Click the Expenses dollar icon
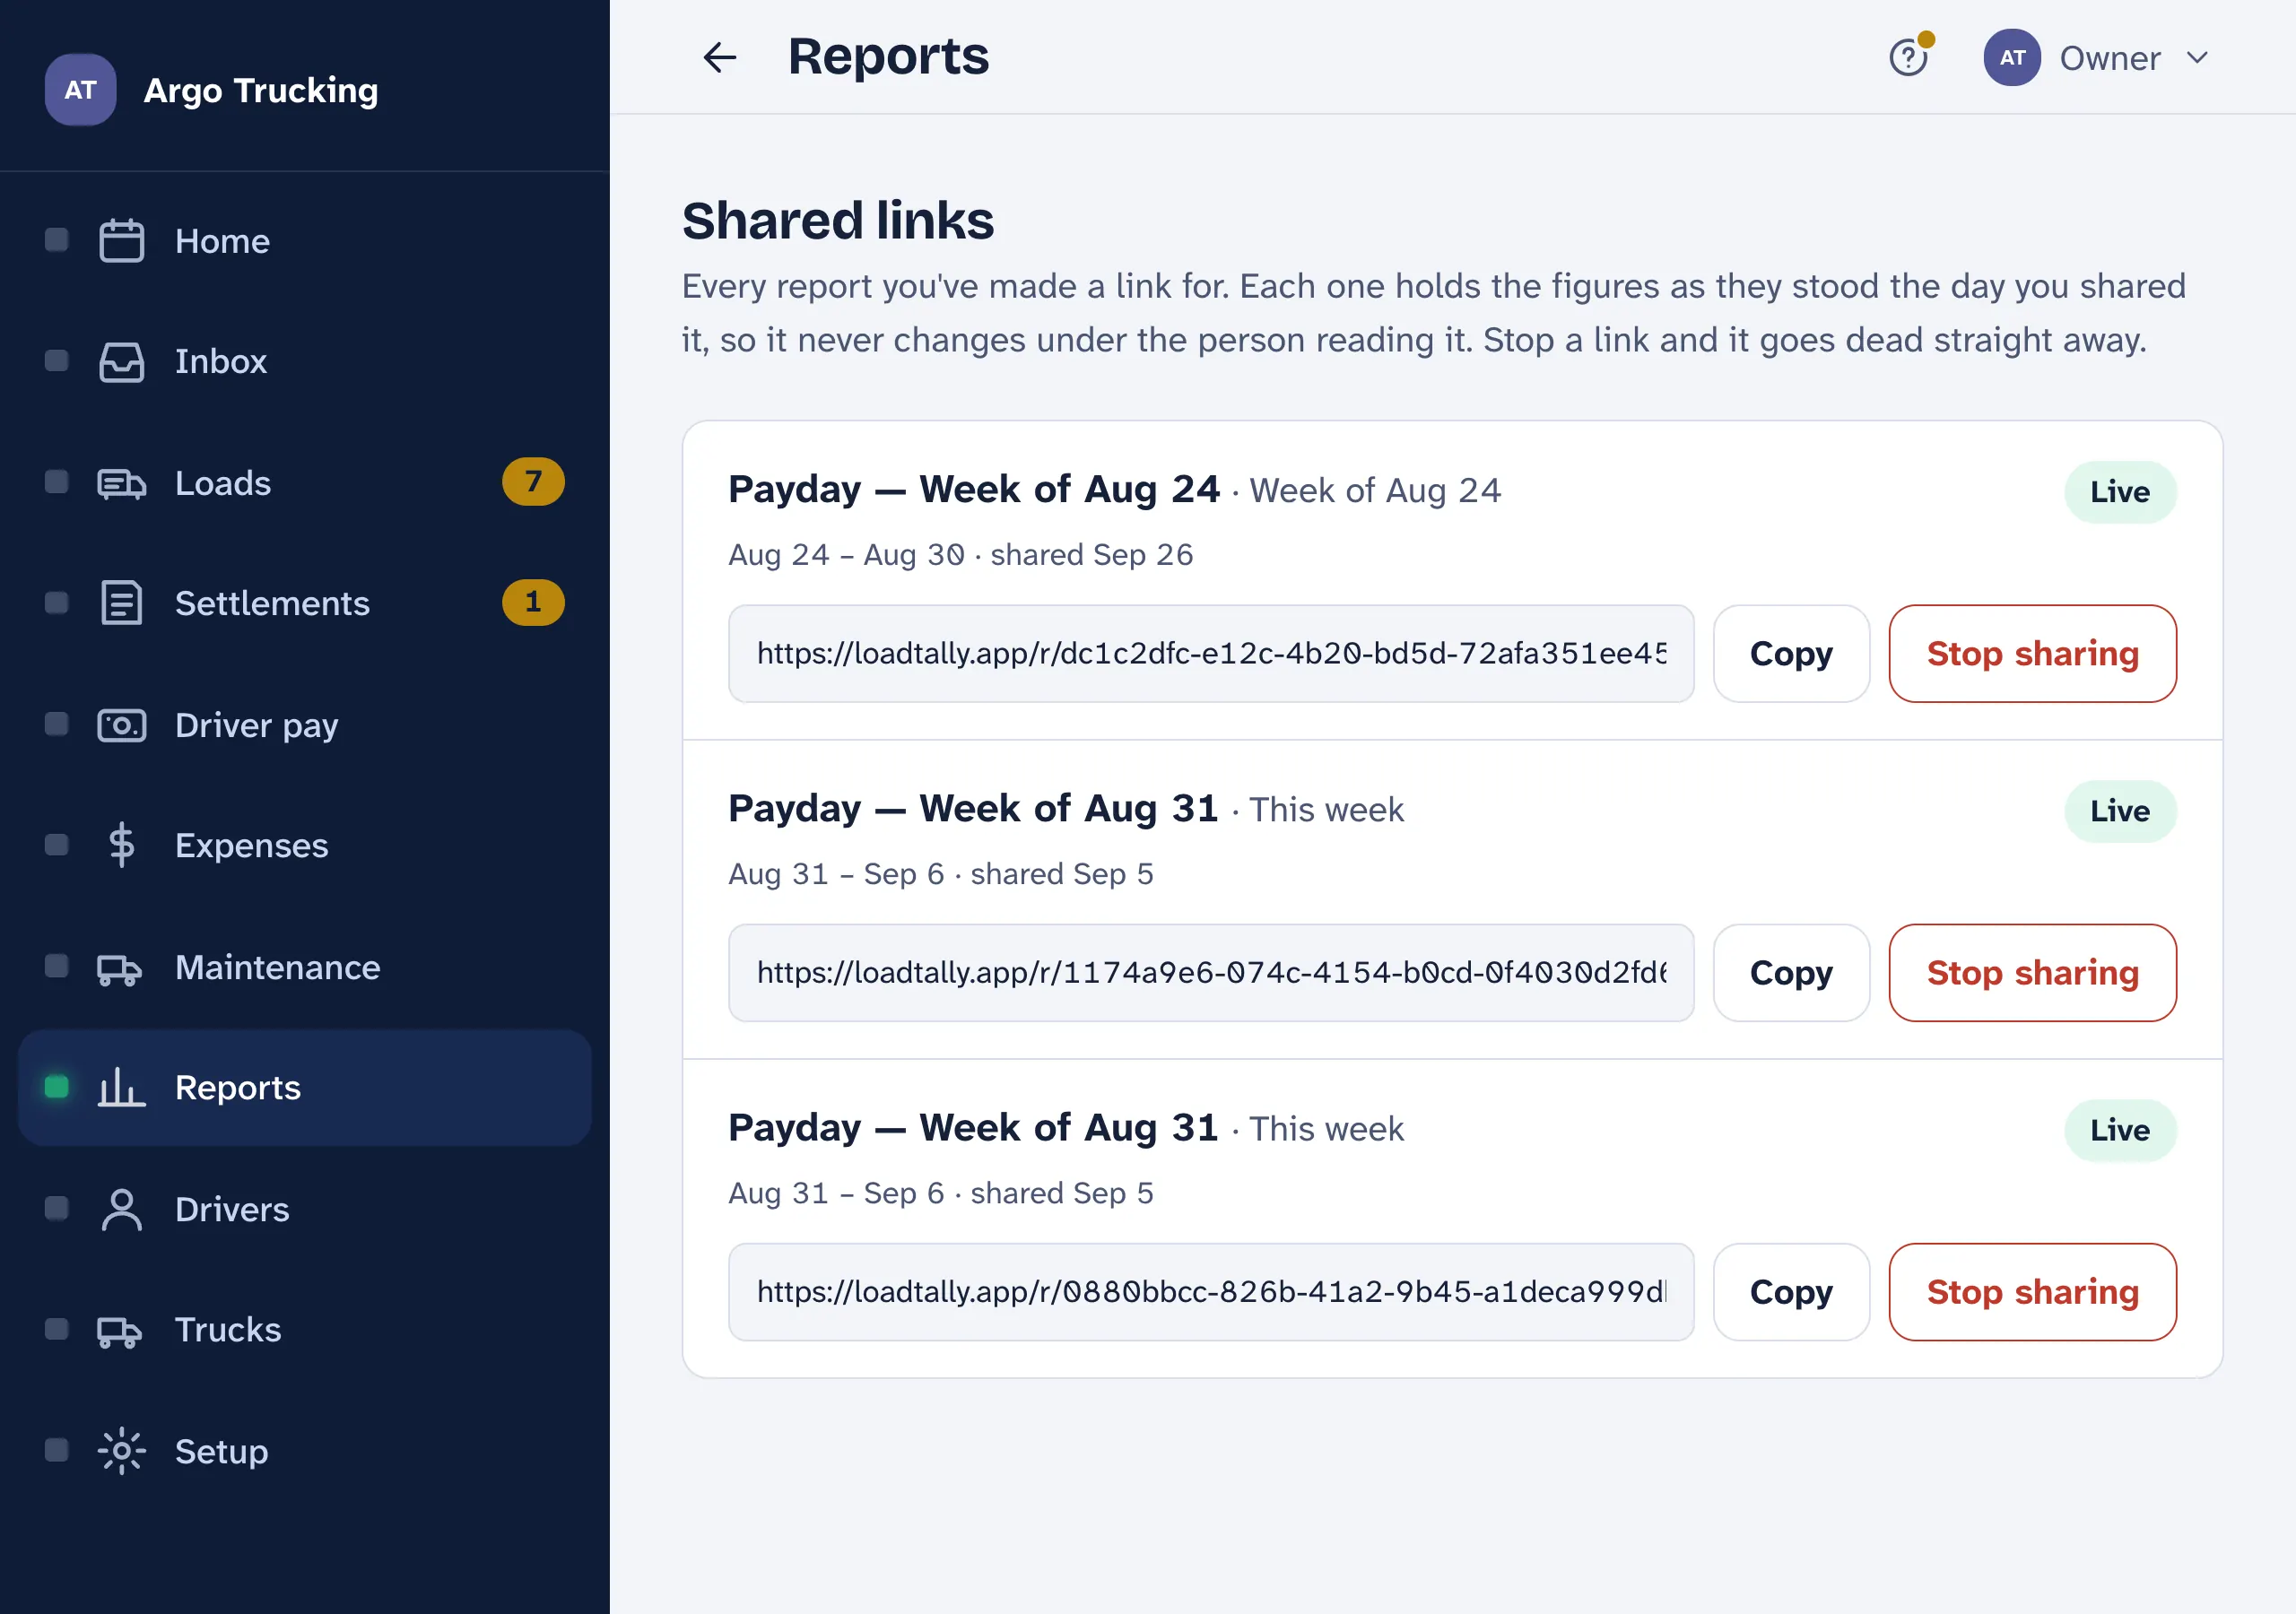2296x1614 pixels. 121,845
